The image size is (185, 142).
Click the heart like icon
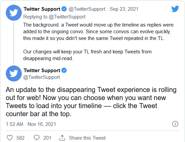10,138
